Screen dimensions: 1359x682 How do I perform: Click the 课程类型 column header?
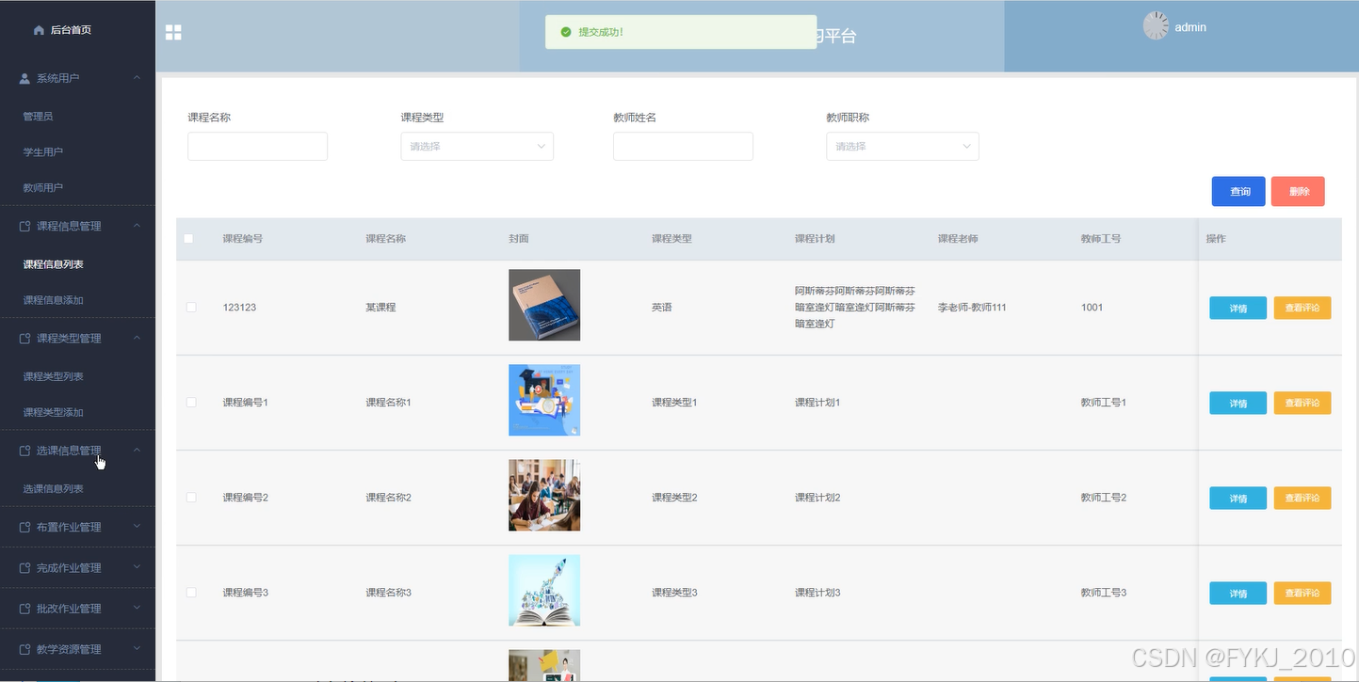[671, 239]
